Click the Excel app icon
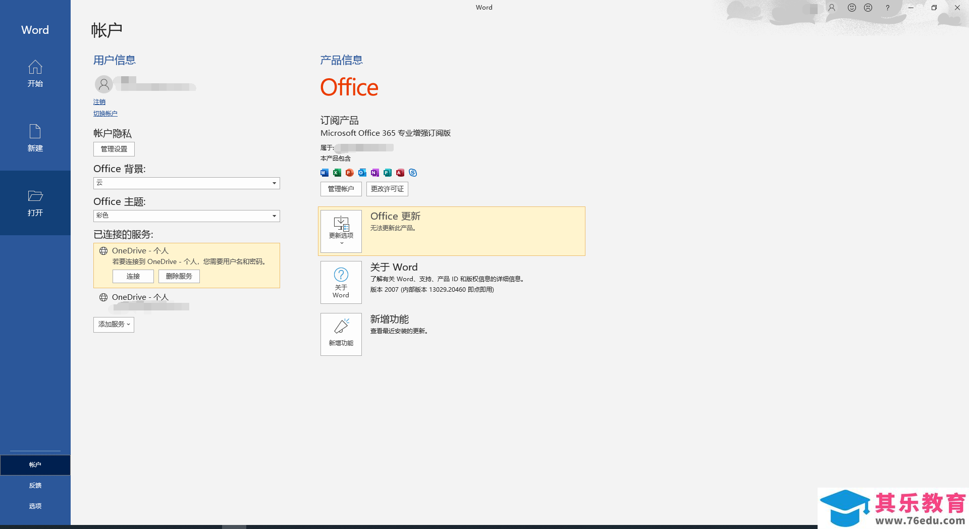The image size is (969, 529). tap(337, 173)
